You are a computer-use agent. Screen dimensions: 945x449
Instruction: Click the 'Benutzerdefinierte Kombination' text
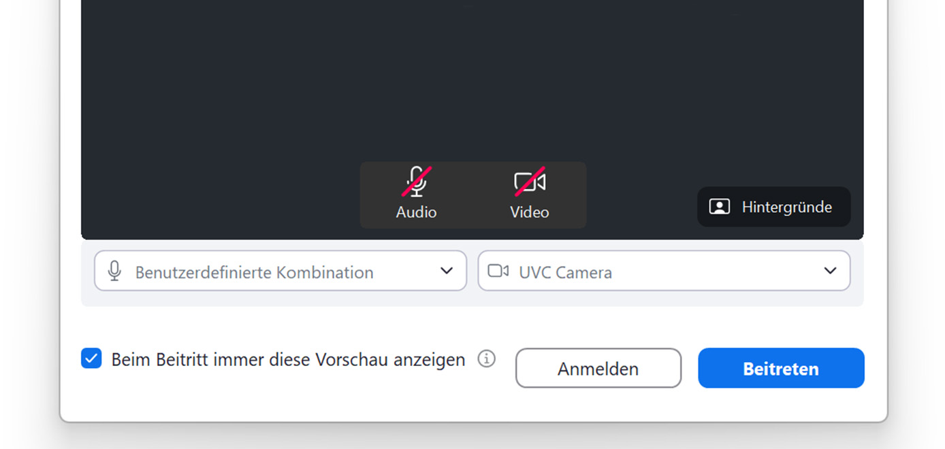254,273
